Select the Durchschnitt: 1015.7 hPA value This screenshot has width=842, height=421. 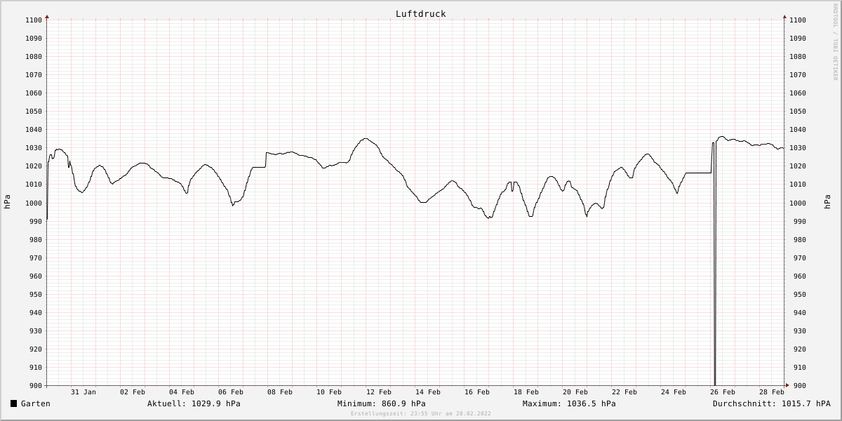pyautogui.click(x=771, y=403)
